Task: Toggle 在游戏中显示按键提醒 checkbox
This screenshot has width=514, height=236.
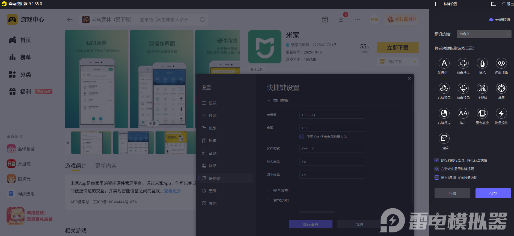Action: [x=437, y=169]
